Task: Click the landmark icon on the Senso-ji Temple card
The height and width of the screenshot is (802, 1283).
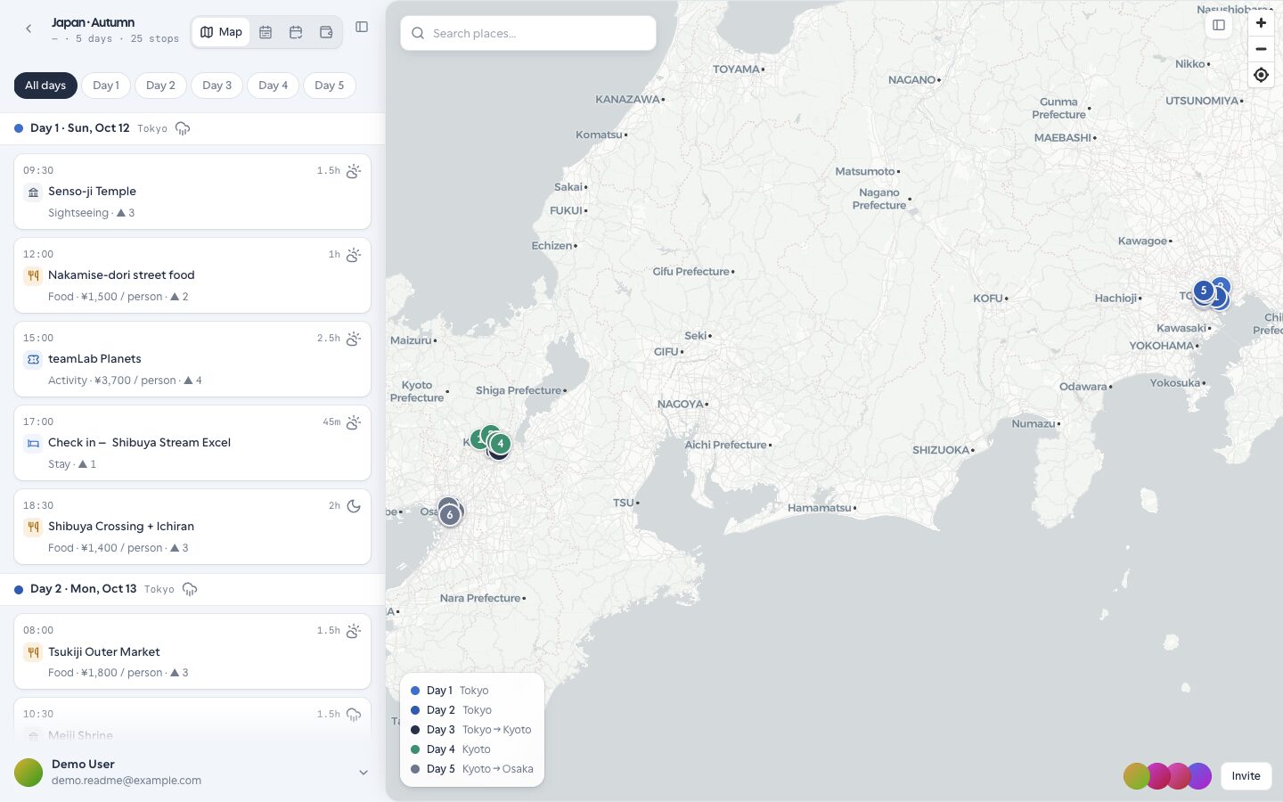Action: point(33,192)
